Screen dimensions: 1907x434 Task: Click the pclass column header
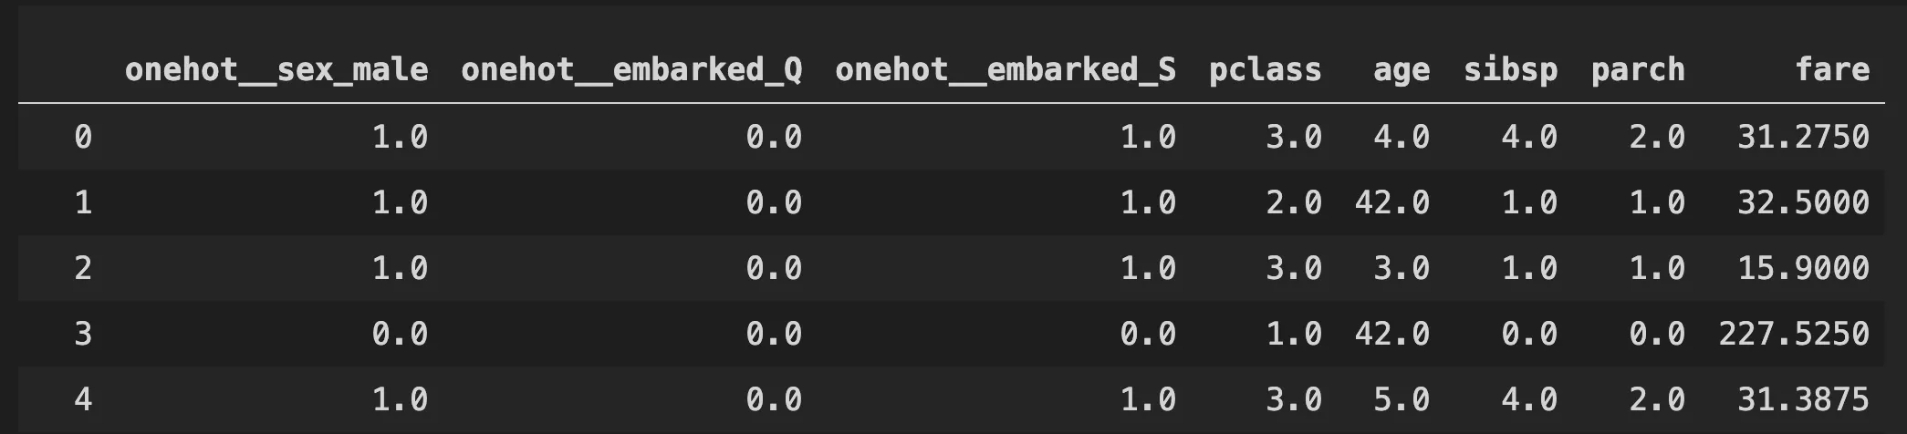(1265, 69)
